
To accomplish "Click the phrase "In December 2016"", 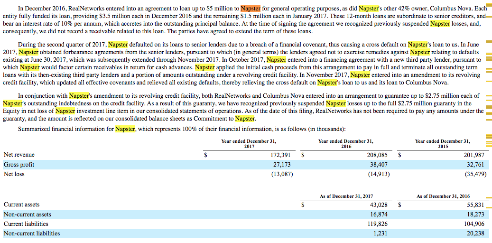I will coord(37,9).
